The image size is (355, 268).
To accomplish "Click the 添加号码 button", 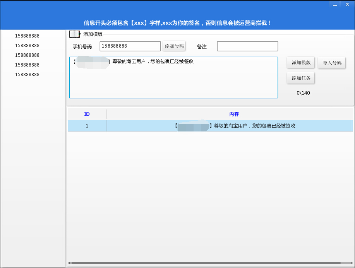I will pos(175,46).
